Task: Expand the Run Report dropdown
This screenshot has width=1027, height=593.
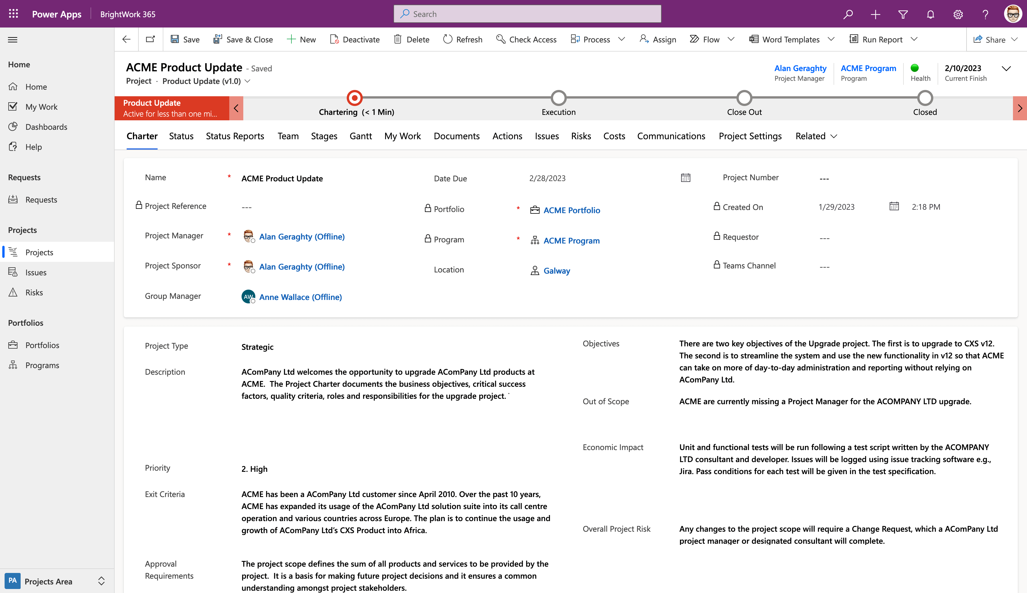Action: (914, 39)
